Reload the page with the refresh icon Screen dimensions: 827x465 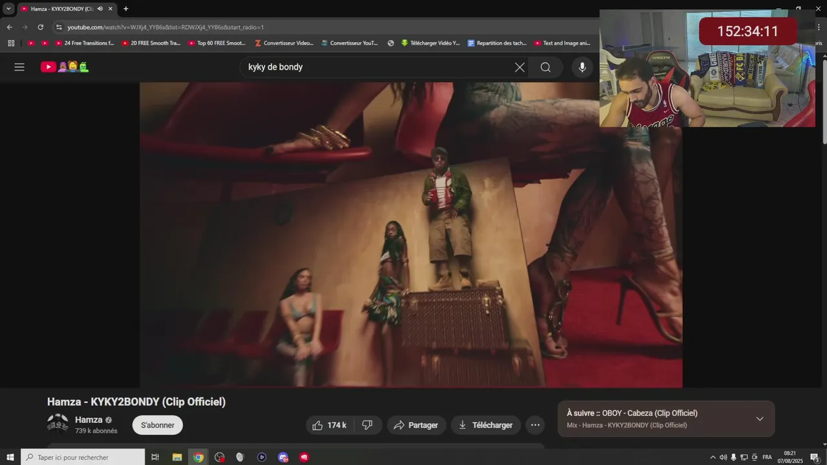click(40, 27)
